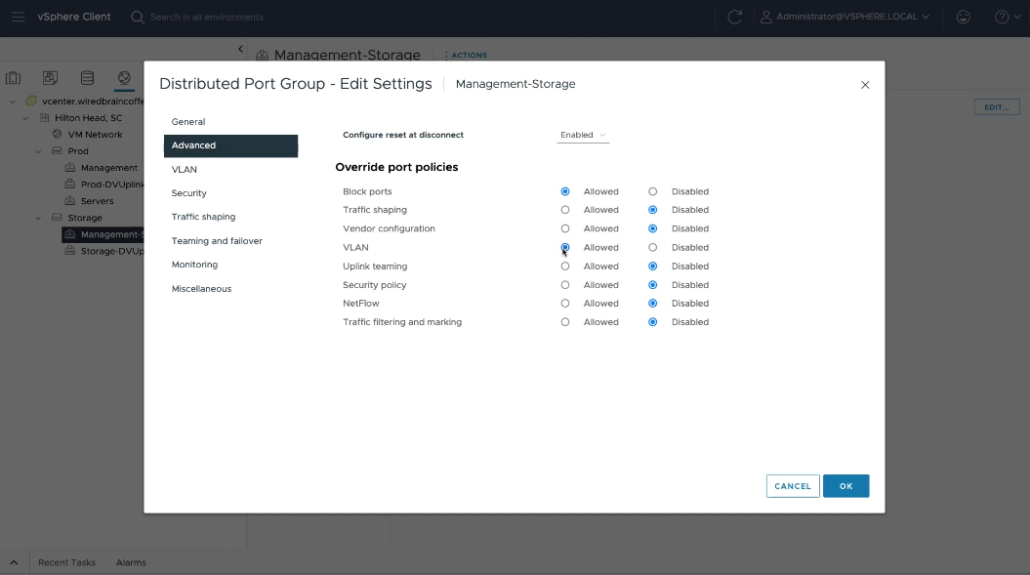This screenshot has width=1030, height=575.
Task: Click the refresh icon in header
Action: point(734,17)
